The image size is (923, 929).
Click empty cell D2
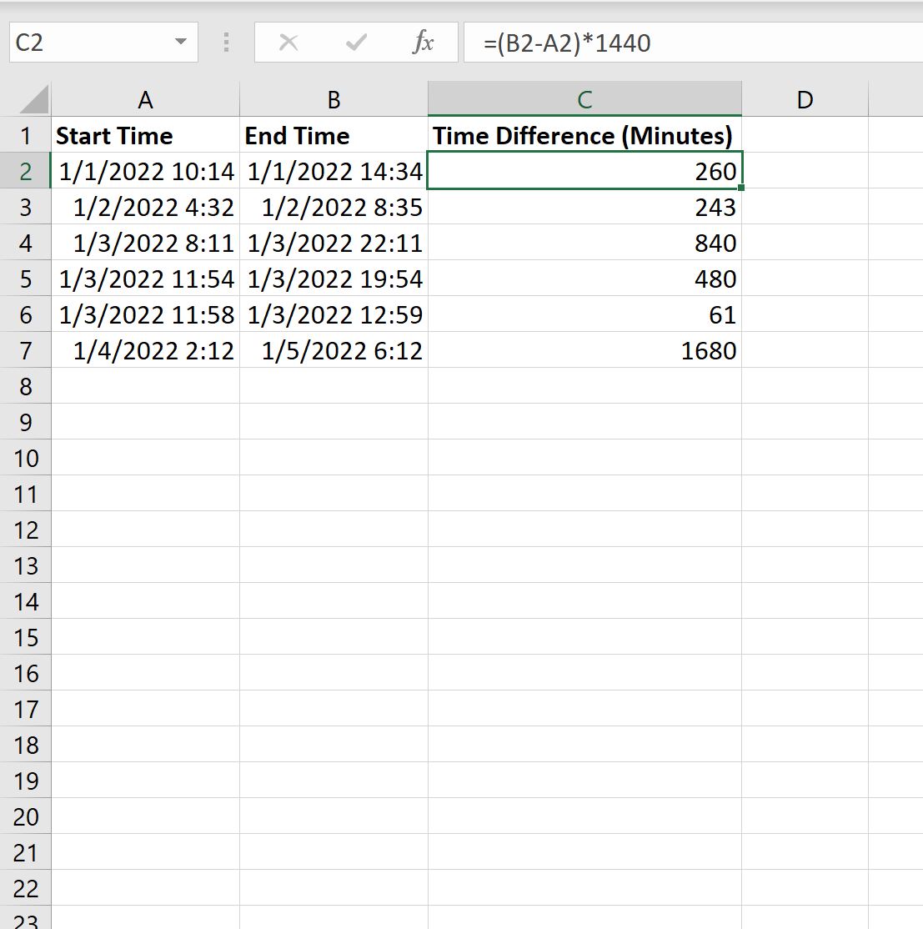click(x=805, y=171)
